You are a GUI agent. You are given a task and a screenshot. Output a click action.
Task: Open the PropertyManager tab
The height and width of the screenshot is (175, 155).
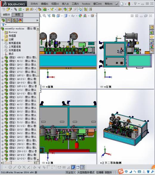click(9, 21)
